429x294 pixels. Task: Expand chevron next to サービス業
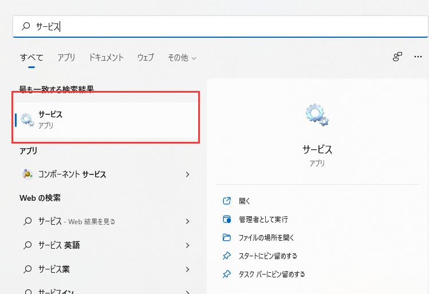point(187,269)
